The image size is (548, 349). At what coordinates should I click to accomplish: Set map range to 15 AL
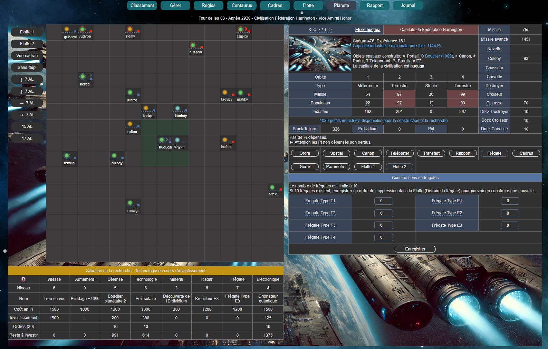point(27,126)
